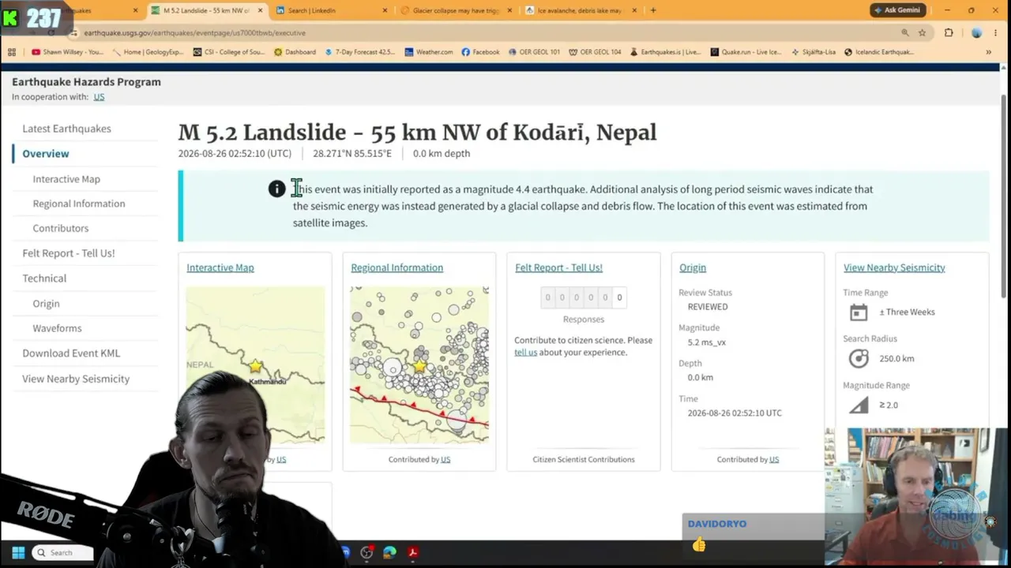Click Download Event KML in sidebar

click(71, 353)
